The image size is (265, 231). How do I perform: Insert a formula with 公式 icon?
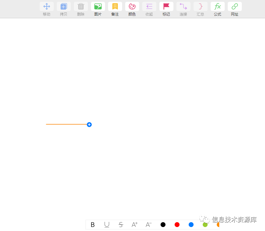pos(218,7)
